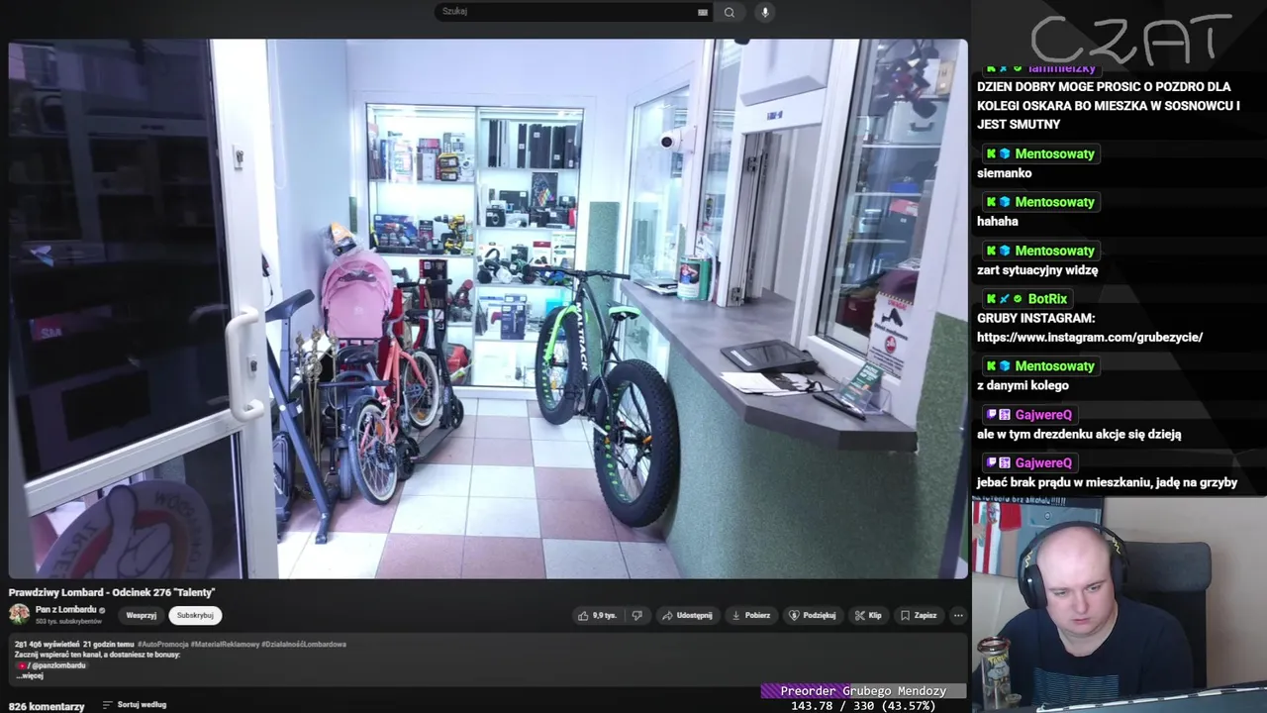This screenshot has height=713, width=1267.
Task: Click GajwereQ name above grzyby message
Action: coord(1043,463)
